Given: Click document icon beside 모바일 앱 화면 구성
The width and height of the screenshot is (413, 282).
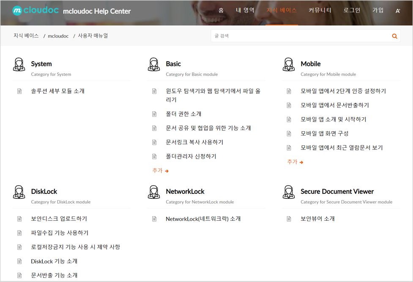Looking at the screenshot, I should click(x=289, y=134).
